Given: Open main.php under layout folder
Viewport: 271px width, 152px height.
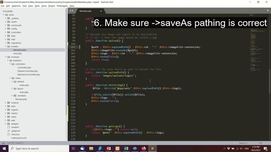Looking at the screenshot, I should pyautogui.click(x=24, y=92).
